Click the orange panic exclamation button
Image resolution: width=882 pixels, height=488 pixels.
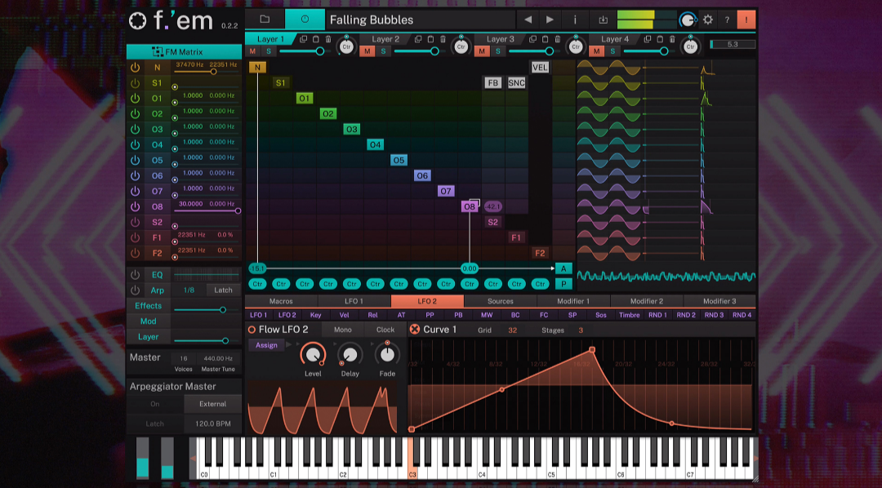746,20
